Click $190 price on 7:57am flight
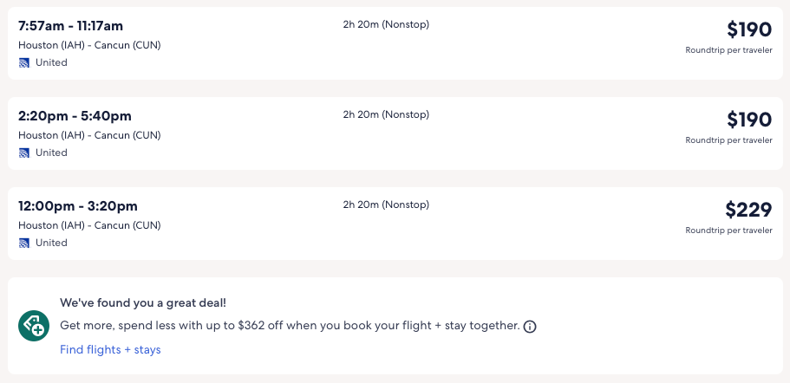790x383 pixels. pyautogui.click(x=748, y=29)
